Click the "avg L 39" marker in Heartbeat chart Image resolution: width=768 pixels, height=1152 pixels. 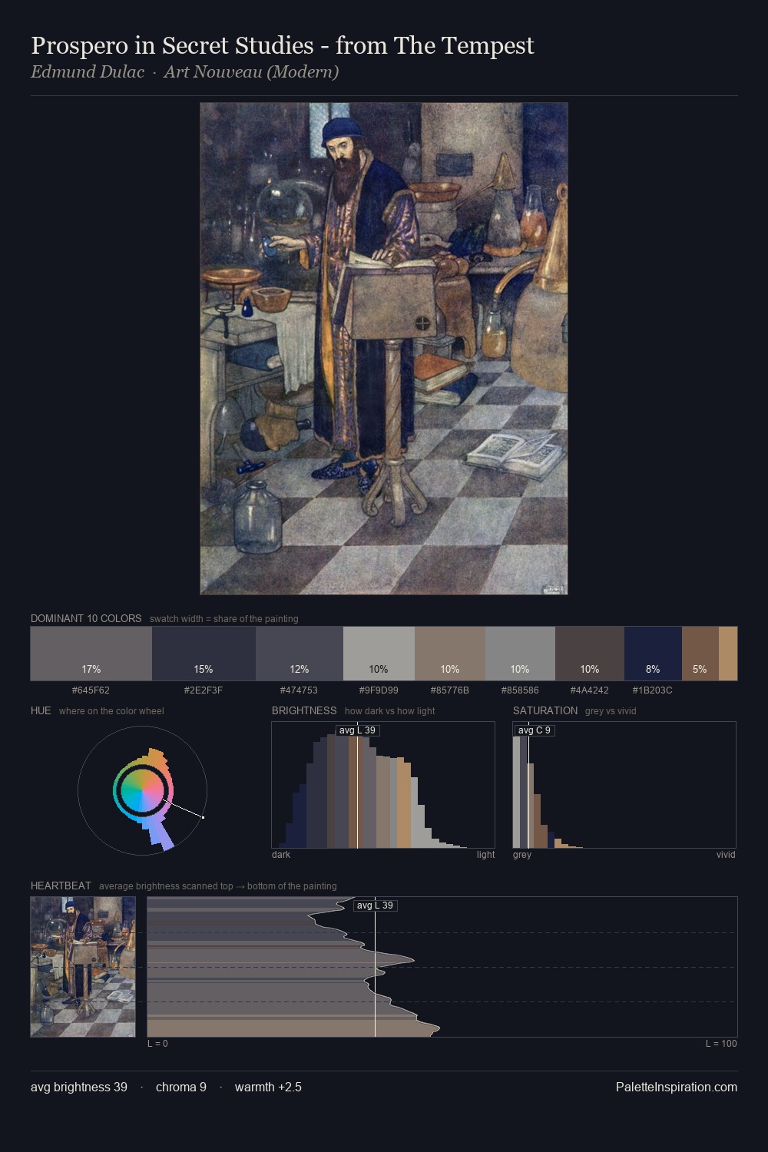(x=376, y=905)
